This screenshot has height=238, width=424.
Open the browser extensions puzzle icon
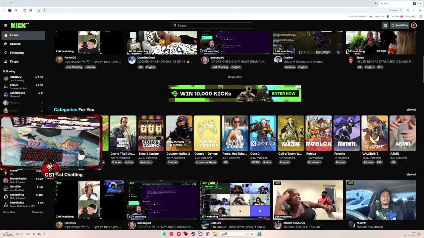(25, 10)
